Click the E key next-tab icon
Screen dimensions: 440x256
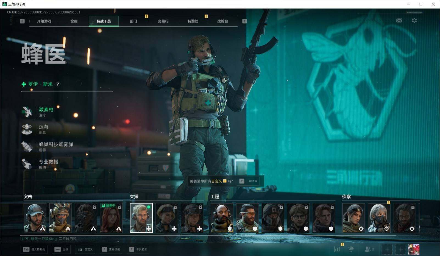pos(244,21)
